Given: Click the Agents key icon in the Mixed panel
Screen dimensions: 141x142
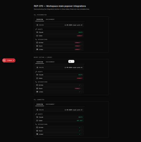Looking at the screenshot, I should [36, 72].
